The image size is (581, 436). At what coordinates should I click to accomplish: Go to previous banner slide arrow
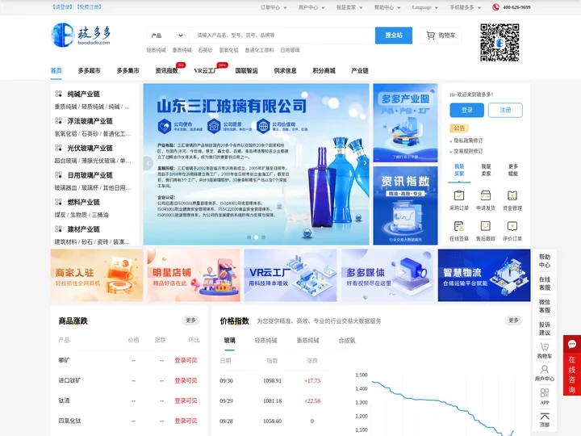pos(148,163)
